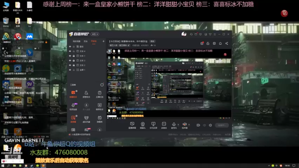This screenshot has width=299, height=168.
Task: Open notifications bell icon
Action: (x=220, y=43)
